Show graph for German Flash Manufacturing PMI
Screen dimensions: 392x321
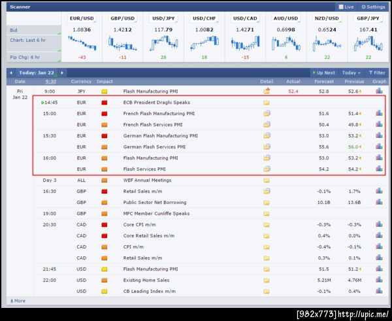(x=379, y=135)
